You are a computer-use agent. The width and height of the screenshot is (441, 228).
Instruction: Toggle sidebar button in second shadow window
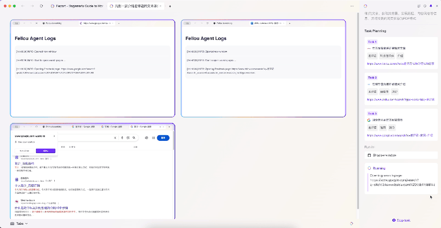(187, 23)
